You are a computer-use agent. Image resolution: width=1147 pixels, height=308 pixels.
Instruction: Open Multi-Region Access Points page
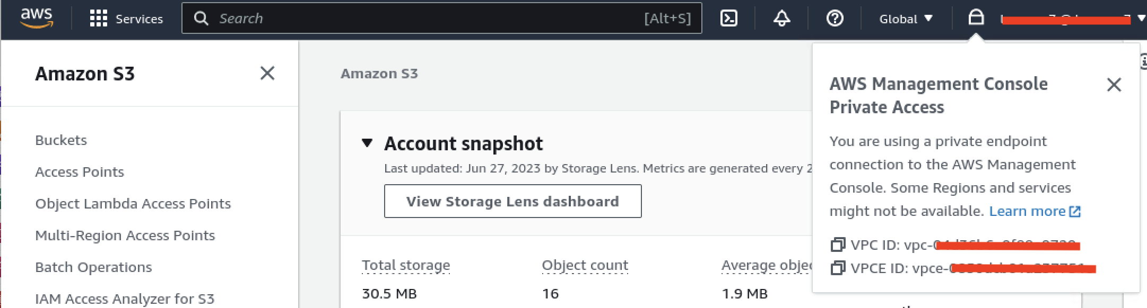125,235
